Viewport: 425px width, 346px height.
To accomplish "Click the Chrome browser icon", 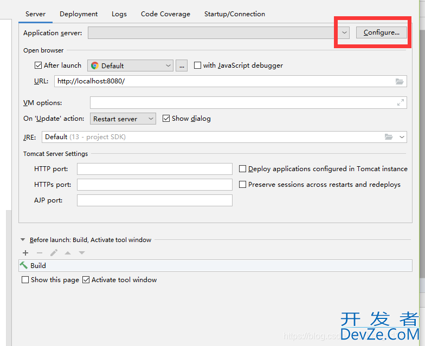I will click(x=95, y=66).
